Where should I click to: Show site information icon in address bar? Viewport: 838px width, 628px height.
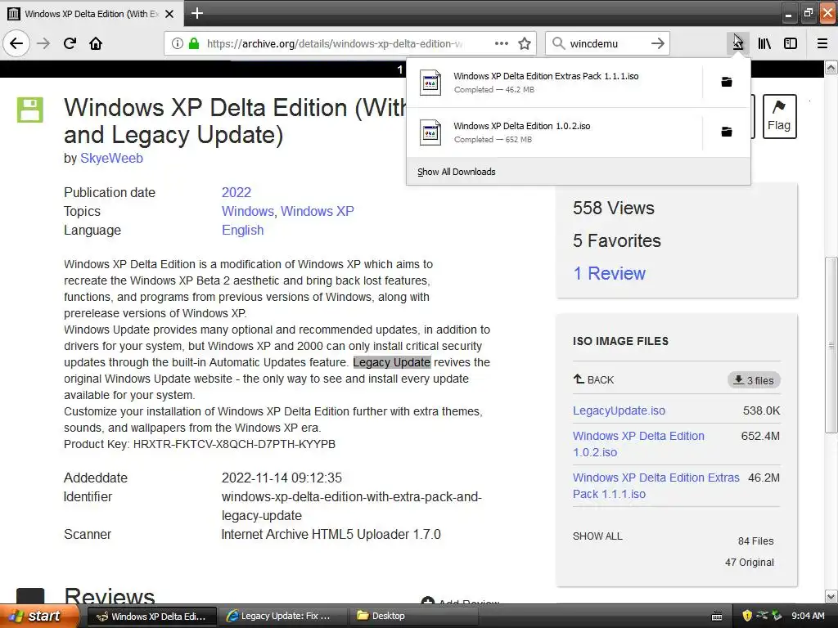(178, 43)
